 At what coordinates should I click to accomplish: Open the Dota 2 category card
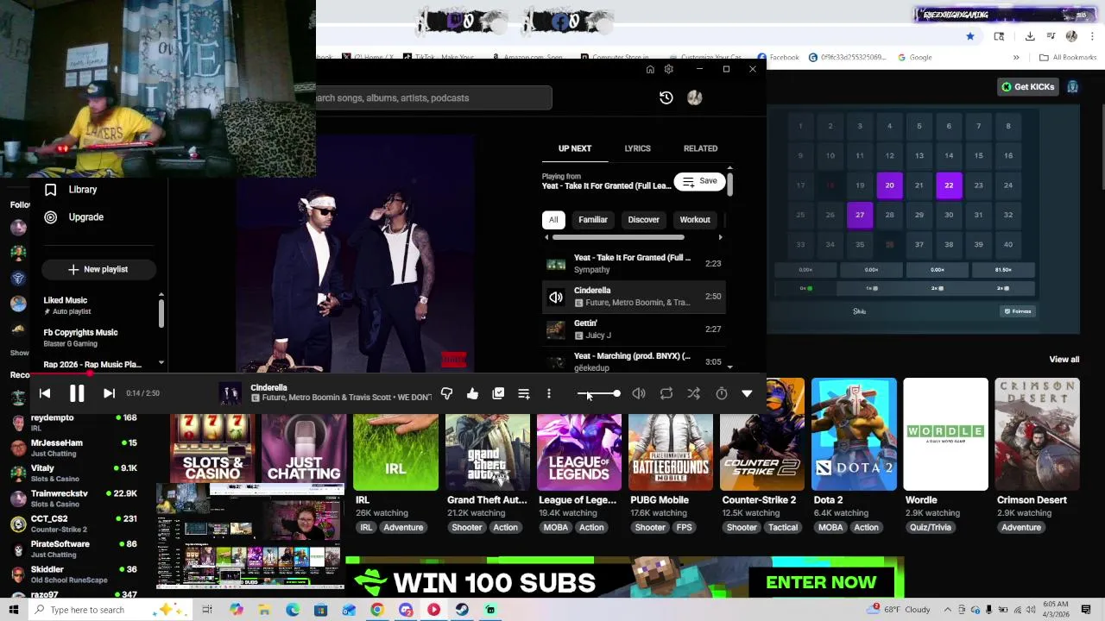point(854,434)
